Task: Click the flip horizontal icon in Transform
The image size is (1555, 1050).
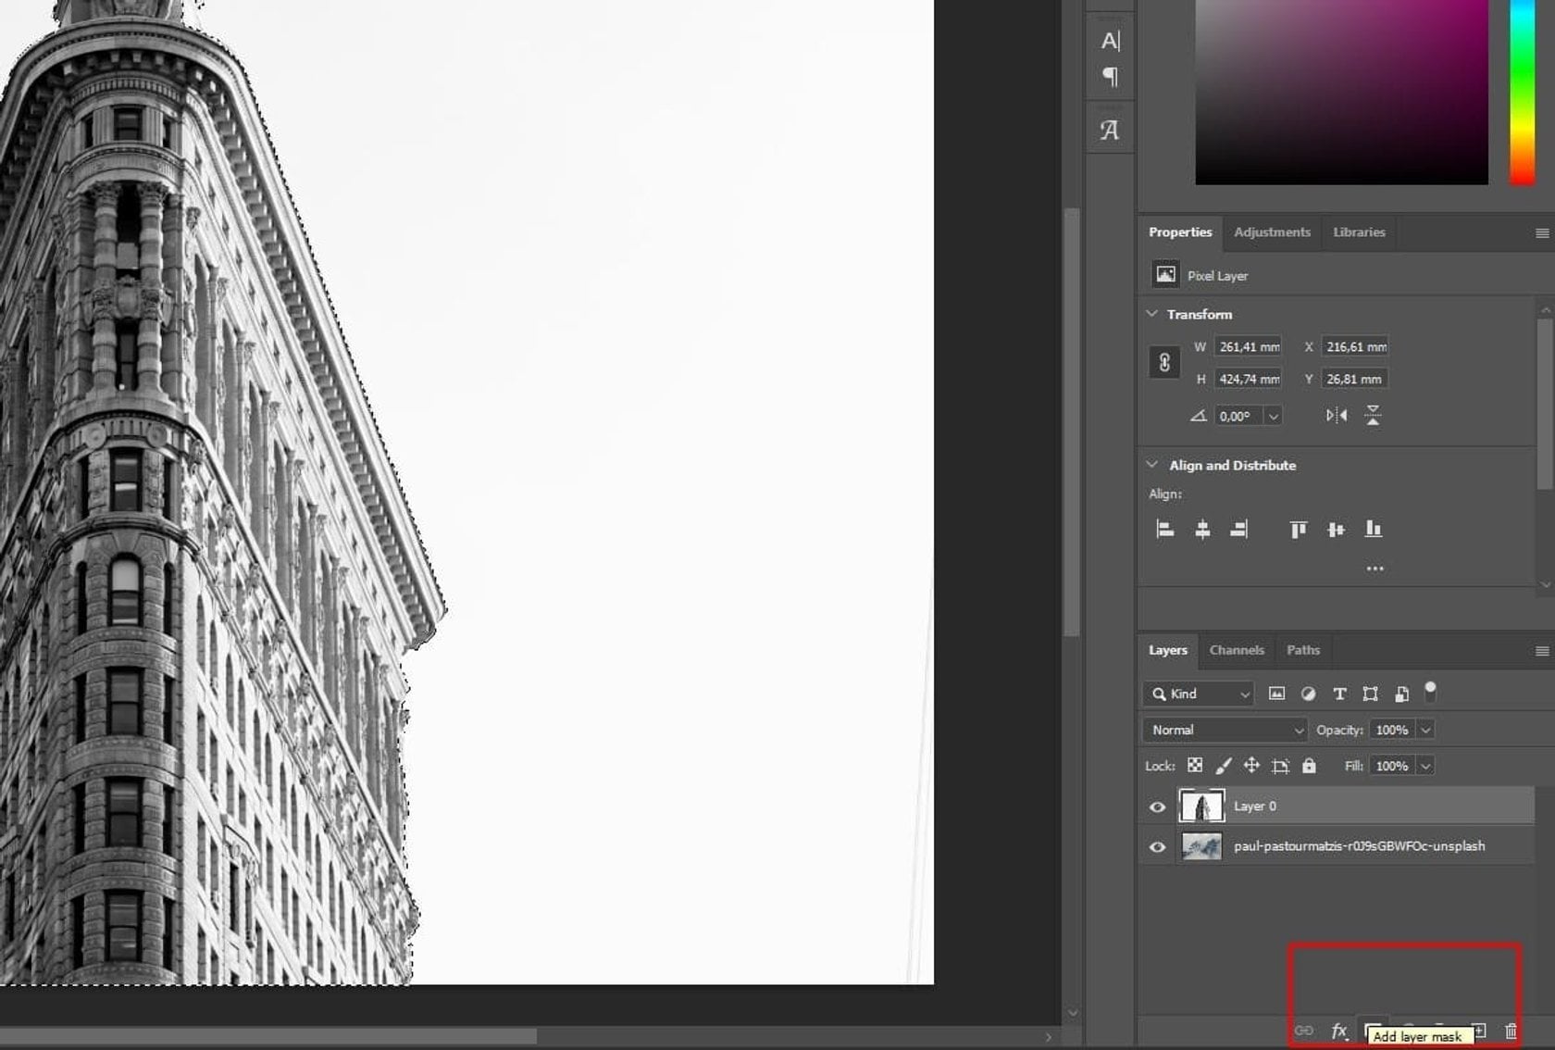Action: (1336, 416)
